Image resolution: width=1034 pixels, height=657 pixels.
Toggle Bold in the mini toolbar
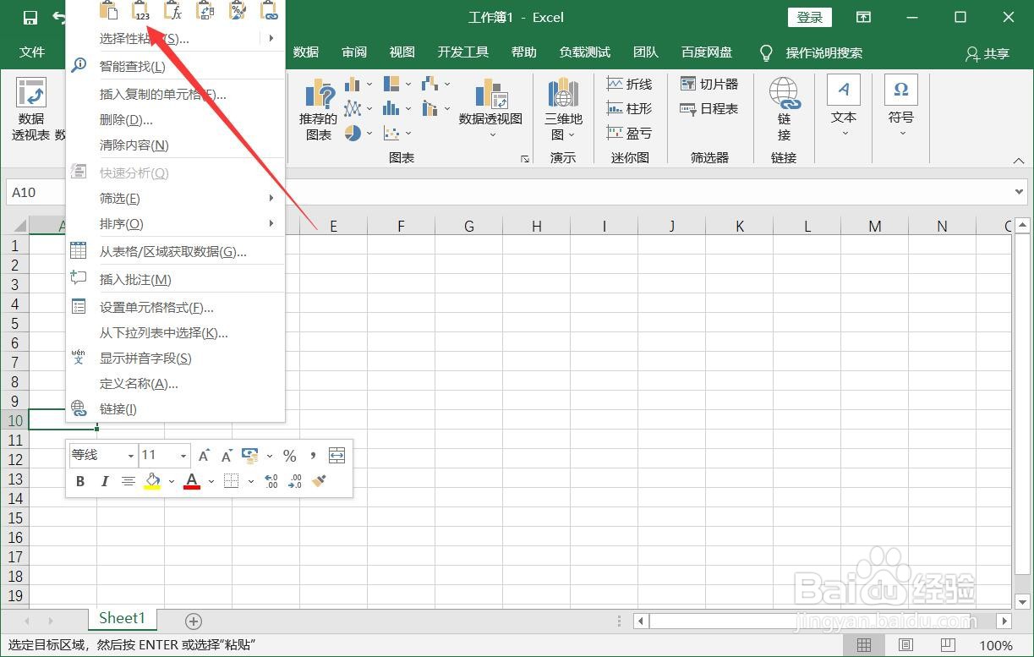tap(80, 481)
